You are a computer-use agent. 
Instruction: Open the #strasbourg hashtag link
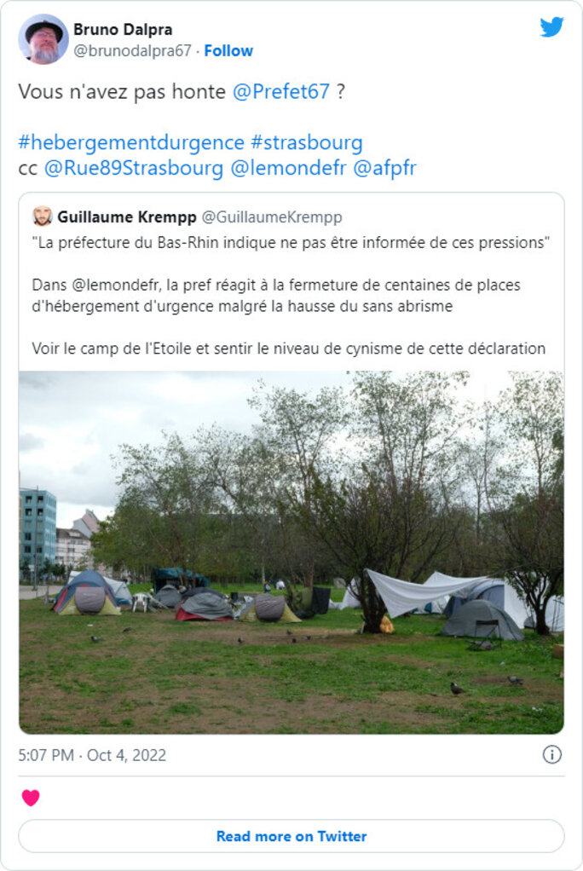click(x=307, y=143)
